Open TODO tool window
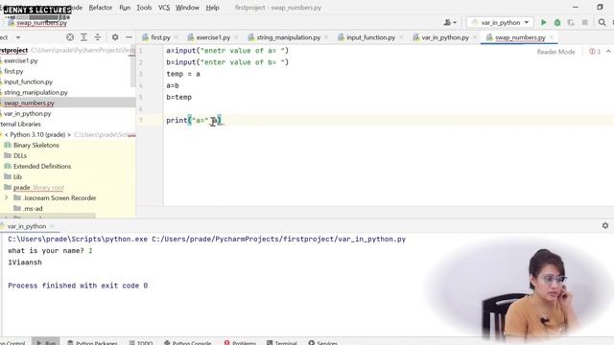This screenshot has width=614, height=345. click(x=141, y=343)
